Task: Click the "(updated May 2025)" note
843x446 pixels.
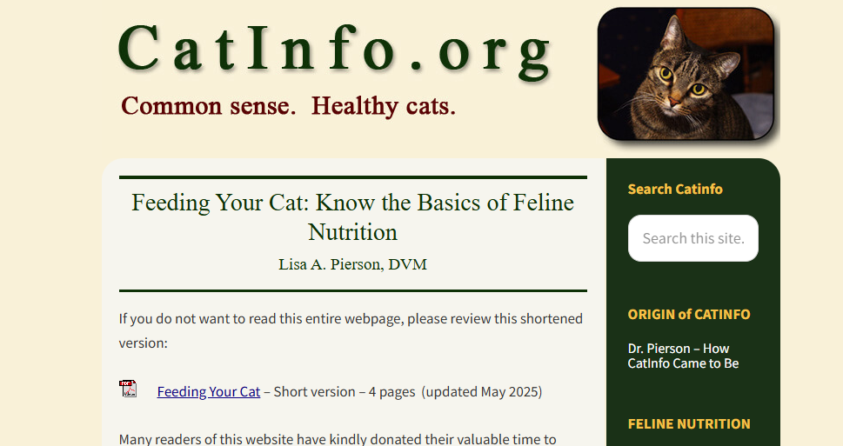Action: point(482,392)
